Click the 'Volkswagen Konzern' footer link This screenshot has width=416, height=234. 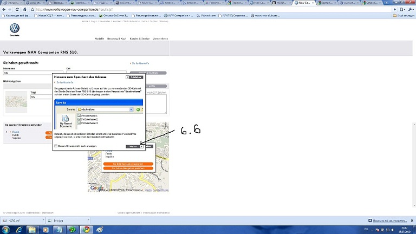click(129, 213)
